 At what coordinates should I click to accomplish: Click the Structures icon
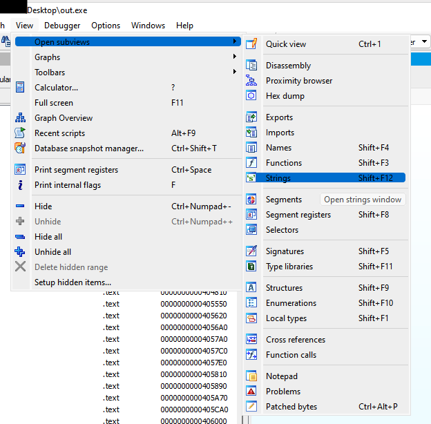pyautogui.click(x=251, y=287)
